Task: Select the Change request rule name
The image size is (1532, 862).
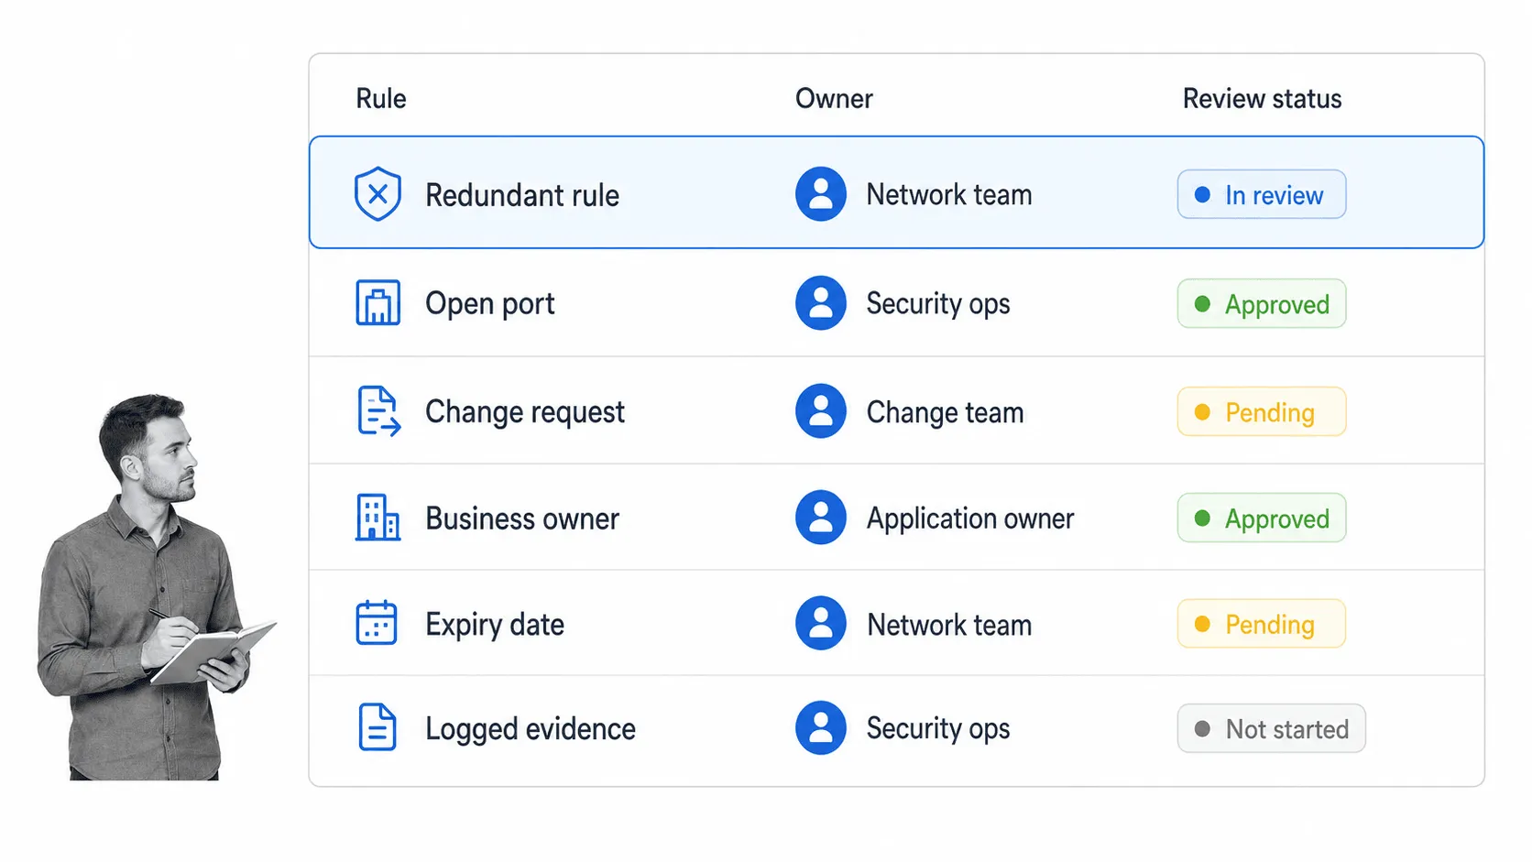Action: (525, 412)
